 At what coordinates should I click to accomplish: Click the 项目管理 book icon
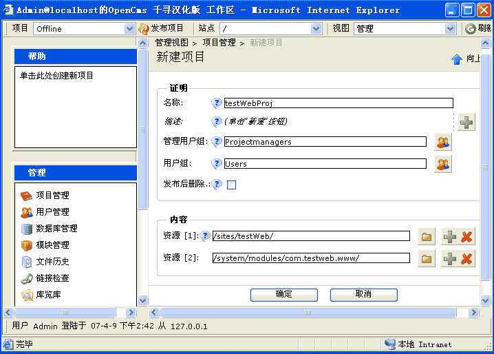point(26,196)
